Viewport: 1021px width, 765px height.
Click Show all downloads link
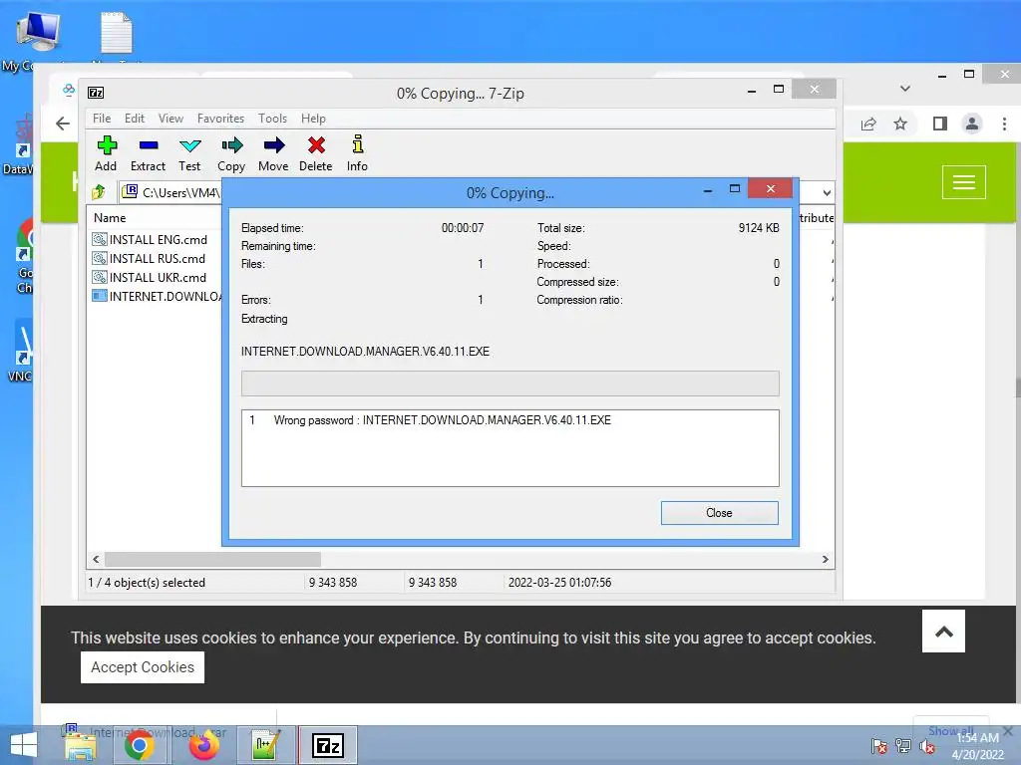tap(951, 730)
